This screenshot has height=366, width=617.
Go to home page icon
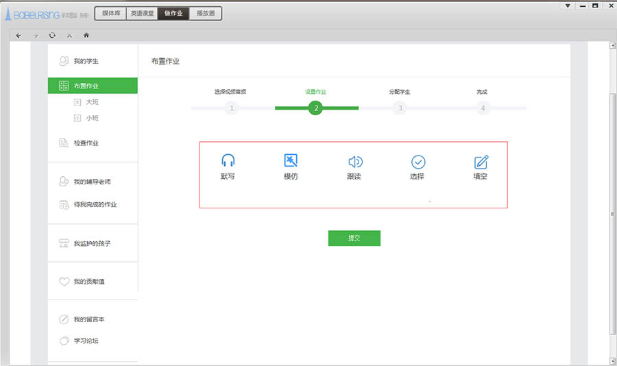[86, 35]
